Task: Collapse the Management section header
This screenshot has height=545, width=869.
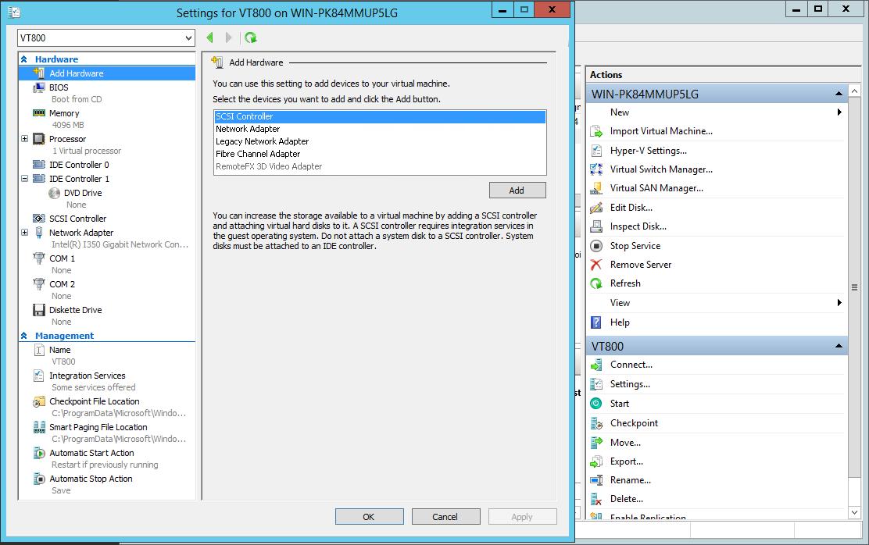Action: pos(23,335)
